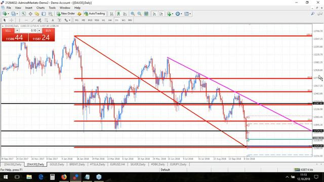Show the Market Watch window
324x182 pixels.
(x=24, y=14)
